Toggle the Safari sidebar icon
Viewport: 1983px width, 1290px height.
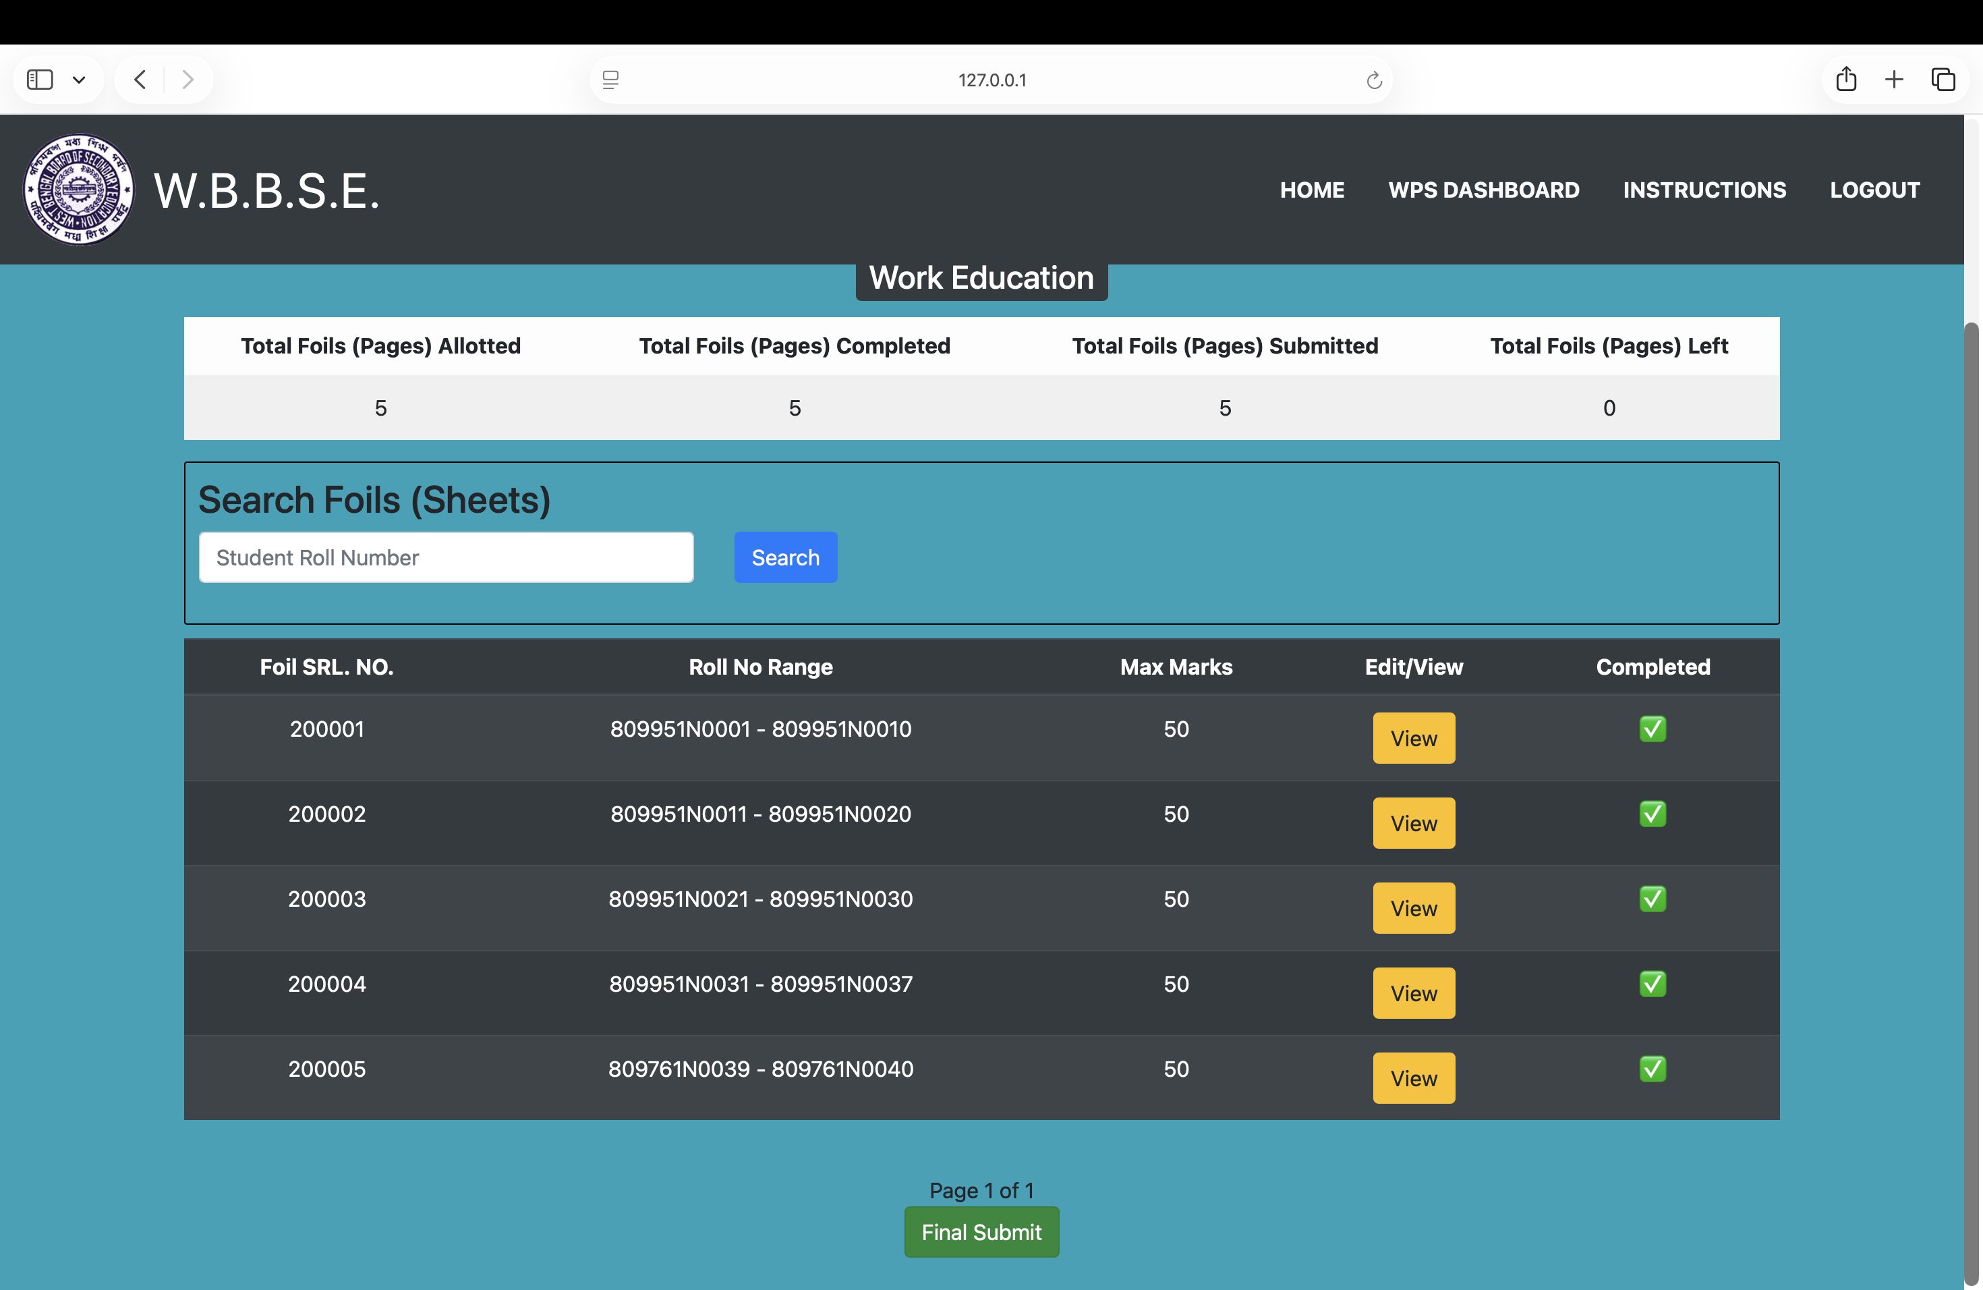pyautogui.click(x=40, y=80)
